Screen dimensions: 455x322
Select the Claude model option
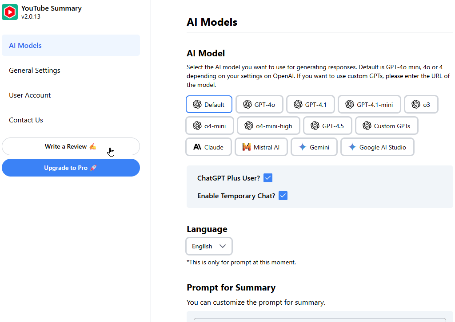click(x=209, y=147)
